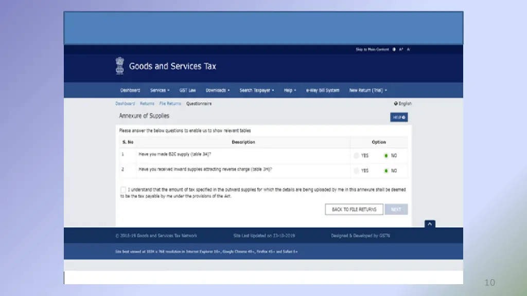Click the national emblem logo icon
527x296 pixels.
coord(119,66)
